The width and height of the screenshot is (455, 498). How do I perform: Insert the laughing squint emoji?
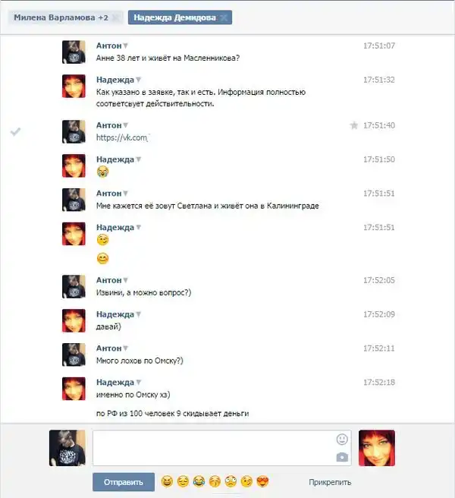(x=167, y=482)
